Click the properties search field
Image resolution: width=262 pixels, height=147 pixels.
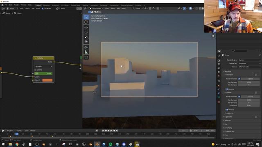pyautogui.click(x=239, y=51)
